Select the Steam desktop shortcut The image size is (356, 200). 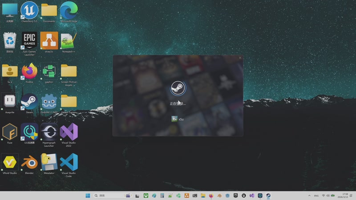pyautogui.click(x=29, y=103)
